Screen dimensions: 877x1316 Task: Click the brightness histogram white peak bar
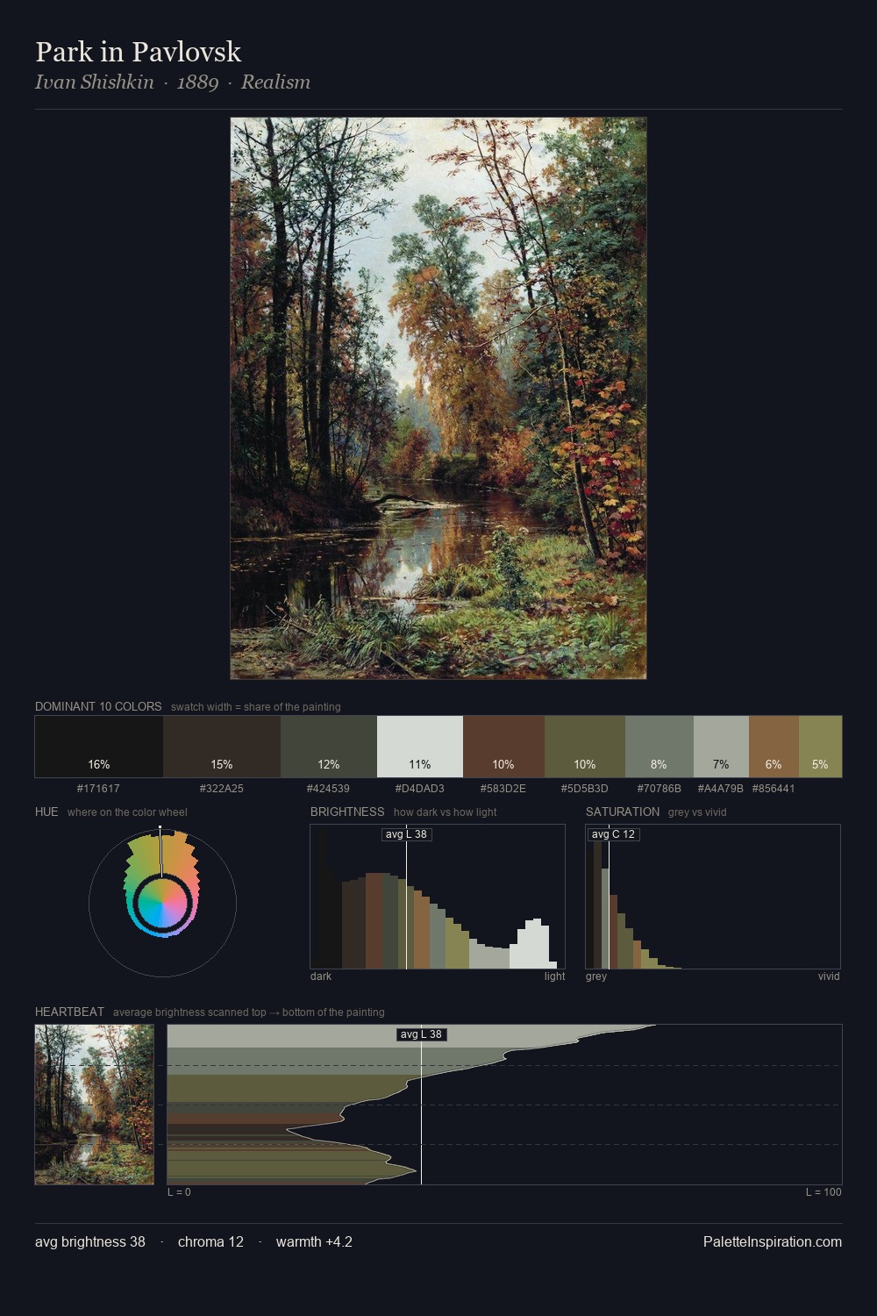533,944
